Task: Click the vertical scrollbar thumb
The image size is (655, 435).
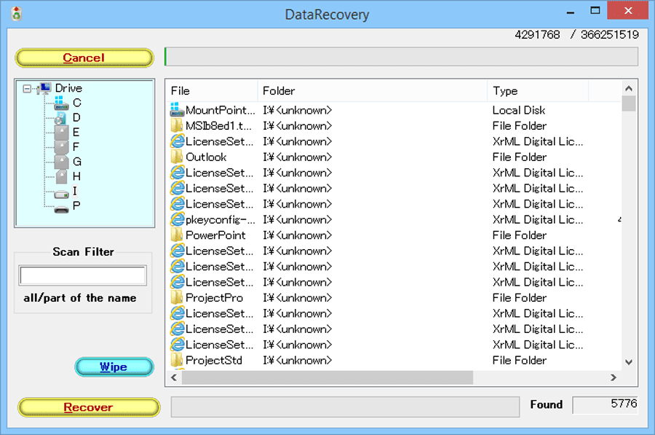Action: click(629, 103)
